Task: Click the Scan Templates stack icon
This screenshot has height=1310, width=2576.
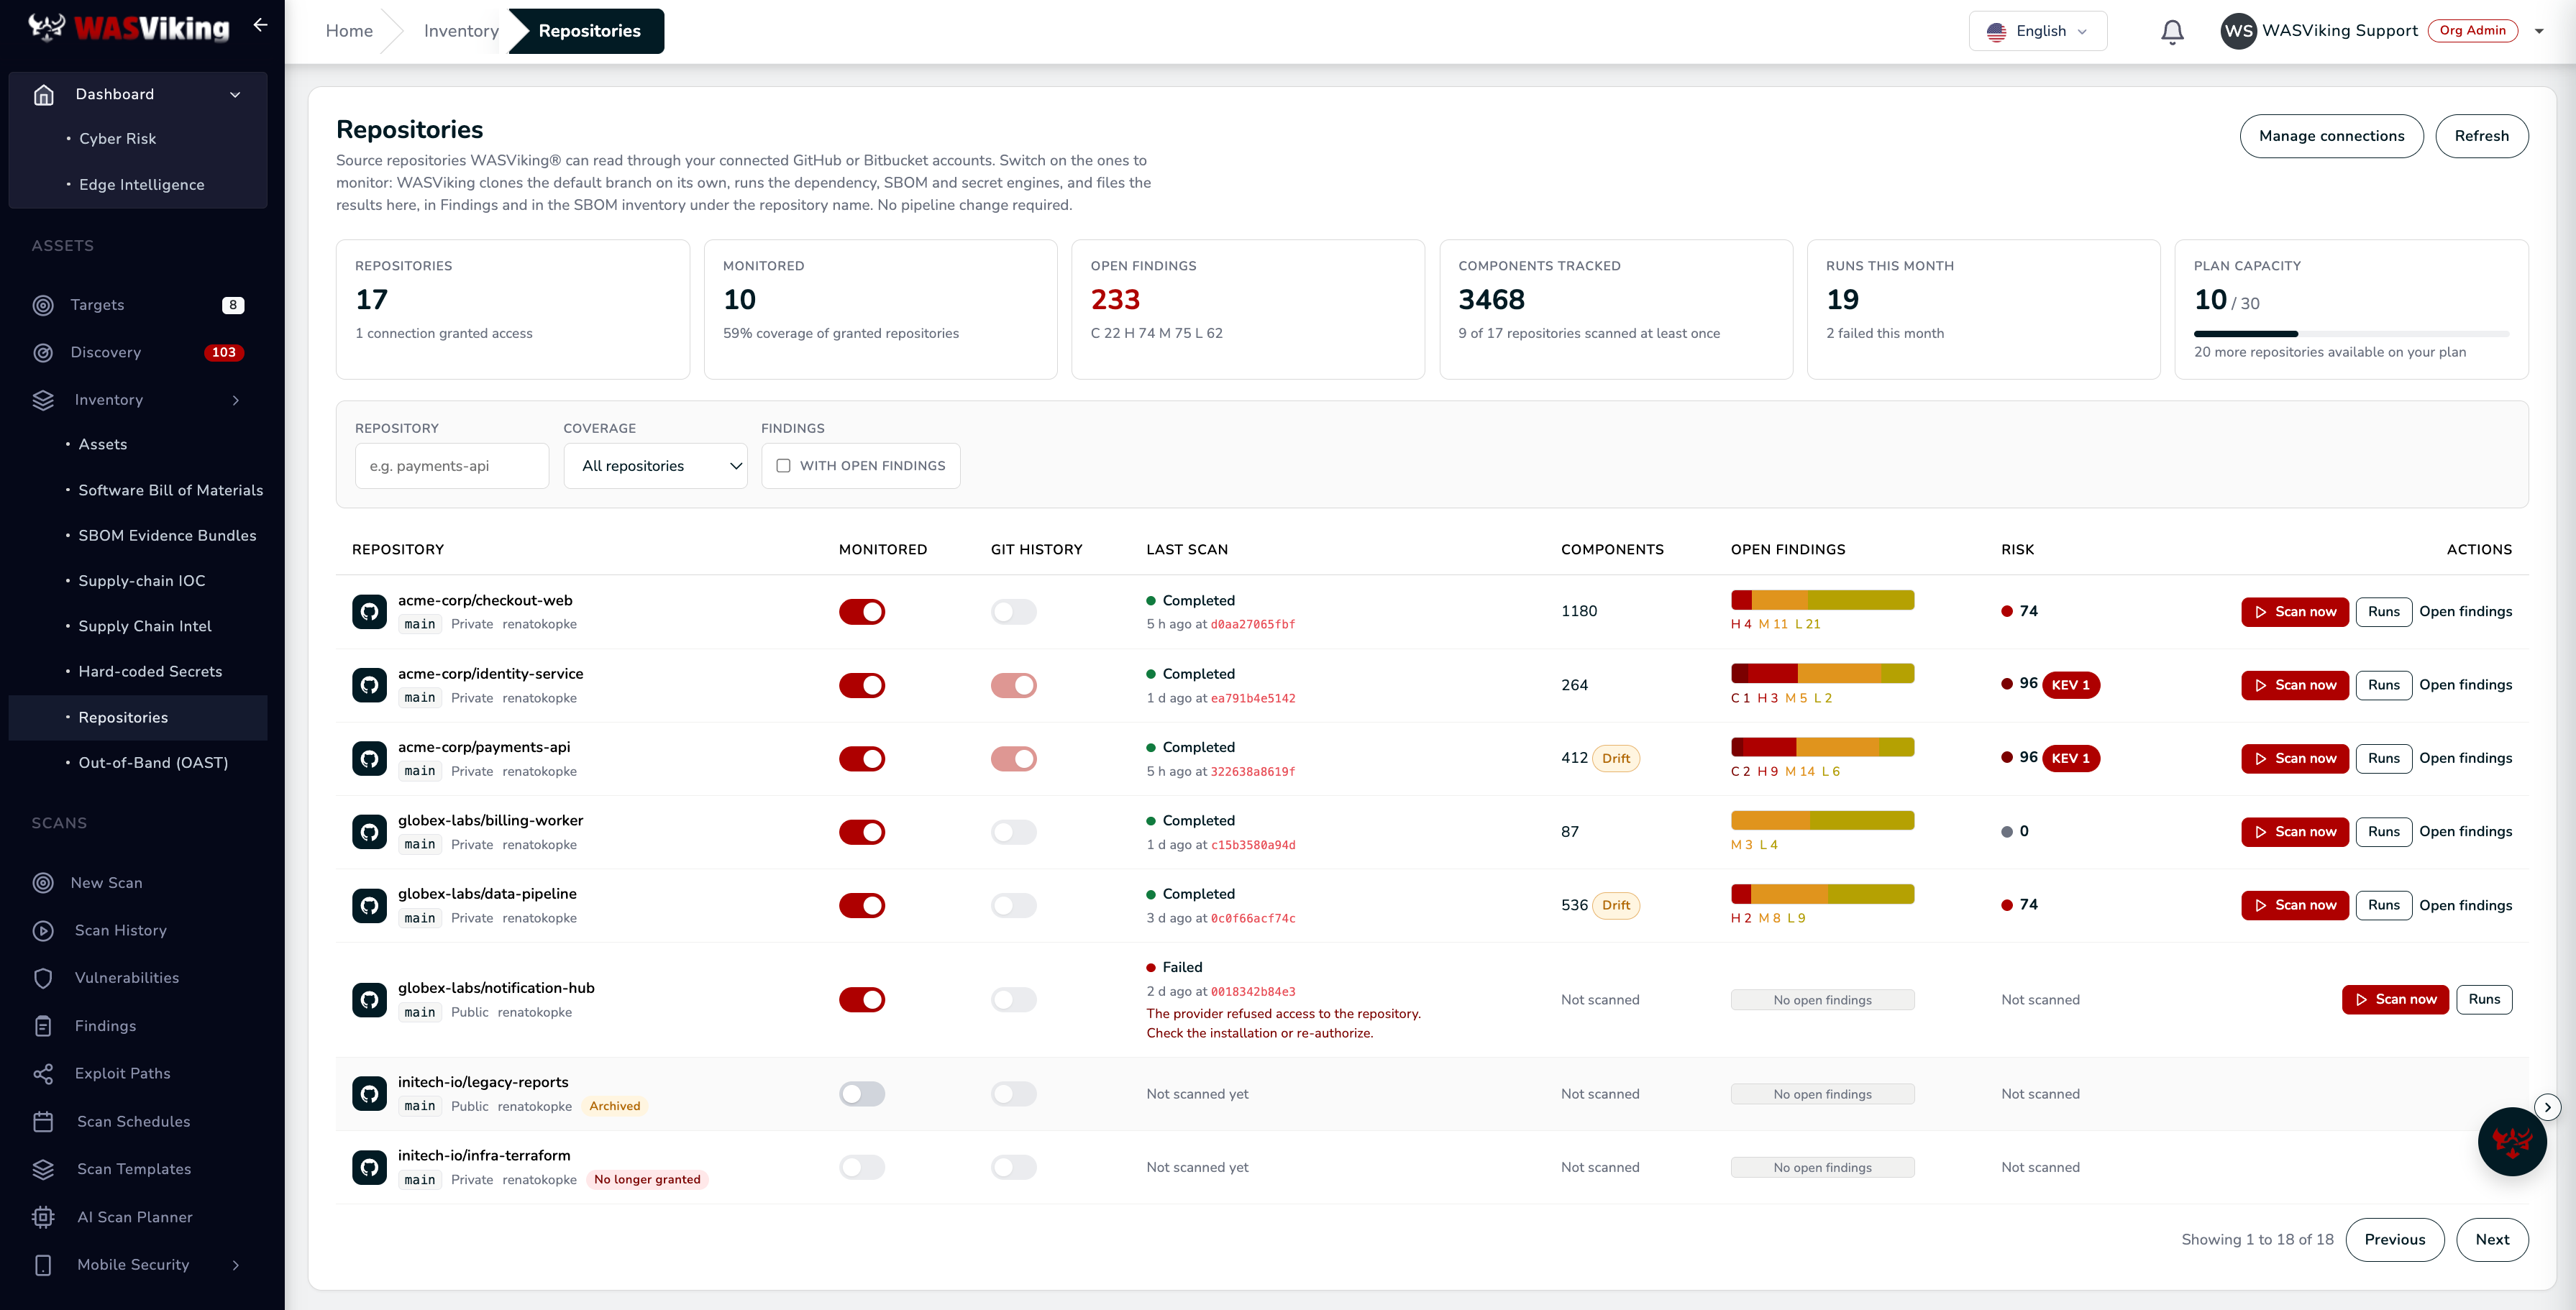Action: (43, 1169)
